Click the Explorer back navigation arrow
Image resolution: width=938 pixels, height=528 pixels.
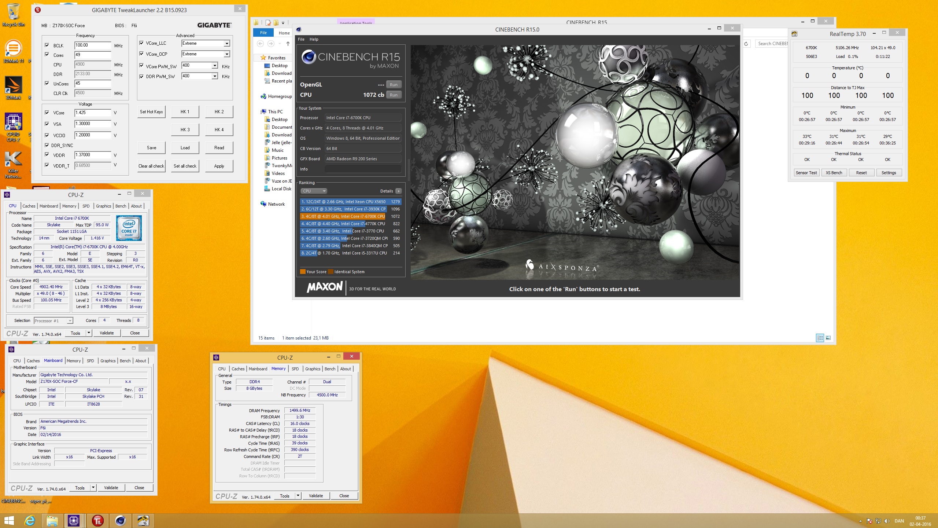(x=260, y=44)
